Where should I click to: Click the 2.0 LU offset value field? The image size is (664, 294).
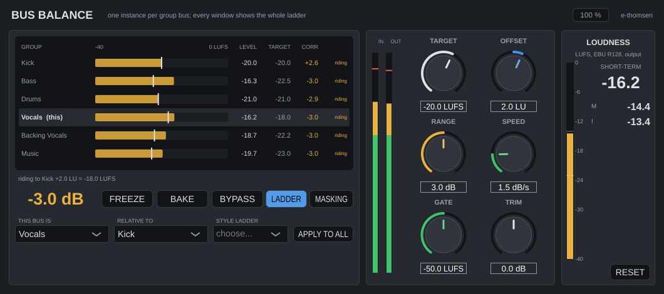point(514,106)
